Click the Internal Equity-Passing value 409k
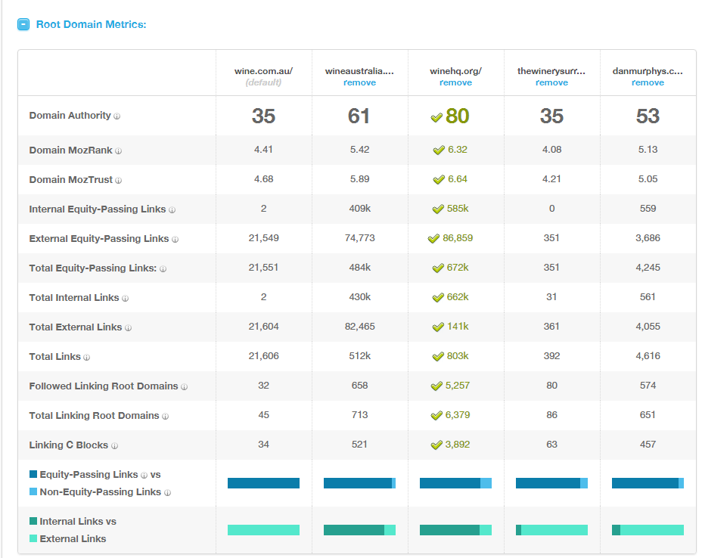 point(359,209)
